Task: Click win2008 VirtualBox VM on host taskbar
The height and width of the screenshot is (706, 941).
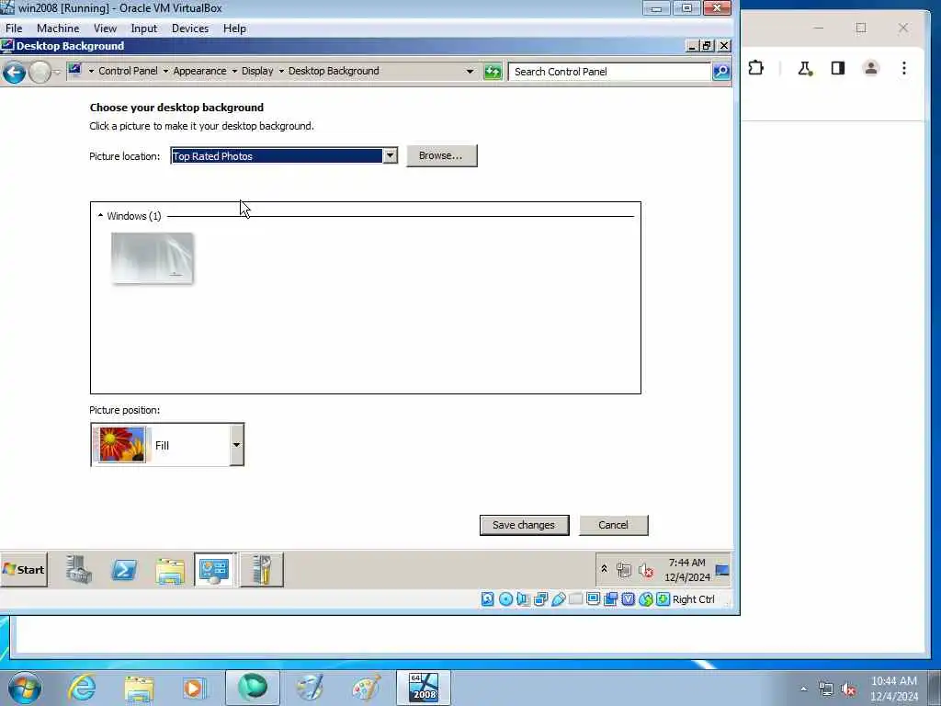Action: (x=424, y=688)
